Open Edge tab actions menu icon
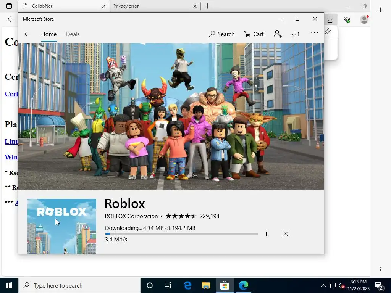The width and height of the screenshot is (391, 293). coord(9,6)
